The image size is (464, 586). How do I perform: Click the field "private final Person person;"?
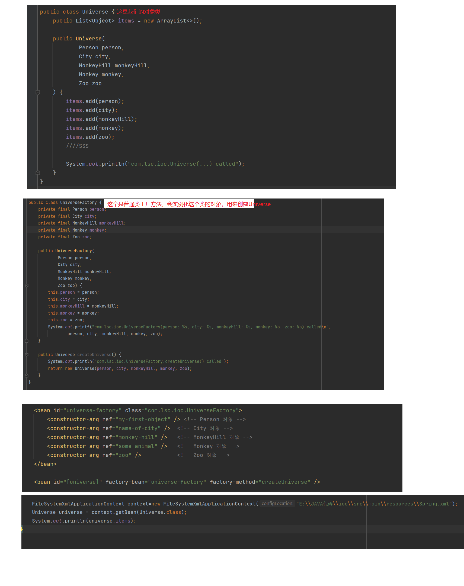(72, 209)
